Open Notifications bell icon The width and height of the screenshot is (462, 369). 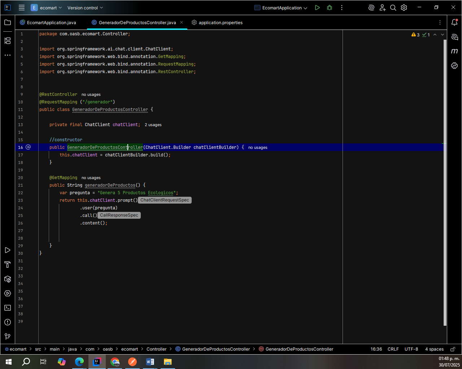tap(455, 22)
